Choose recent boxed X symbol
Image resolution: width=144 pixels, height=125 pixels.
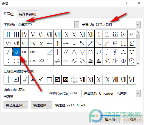(x=66, y=79)
